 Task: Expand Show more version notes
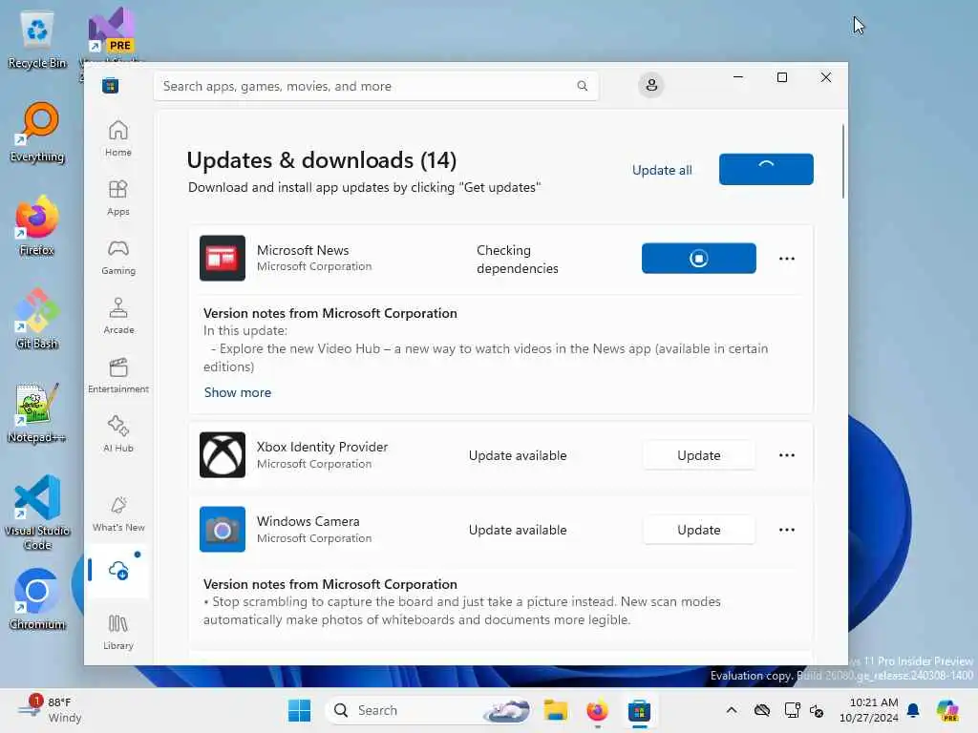coord(238,392)
